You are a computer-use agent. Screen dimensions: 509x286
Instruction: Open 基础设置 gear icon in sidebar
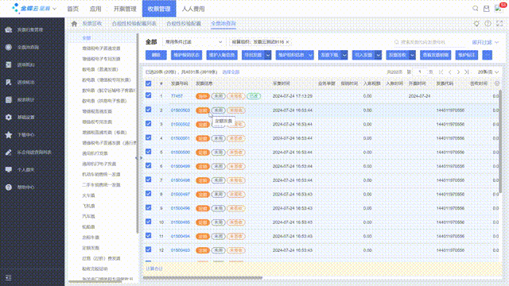pyautogui.click(x=9, y=117)
